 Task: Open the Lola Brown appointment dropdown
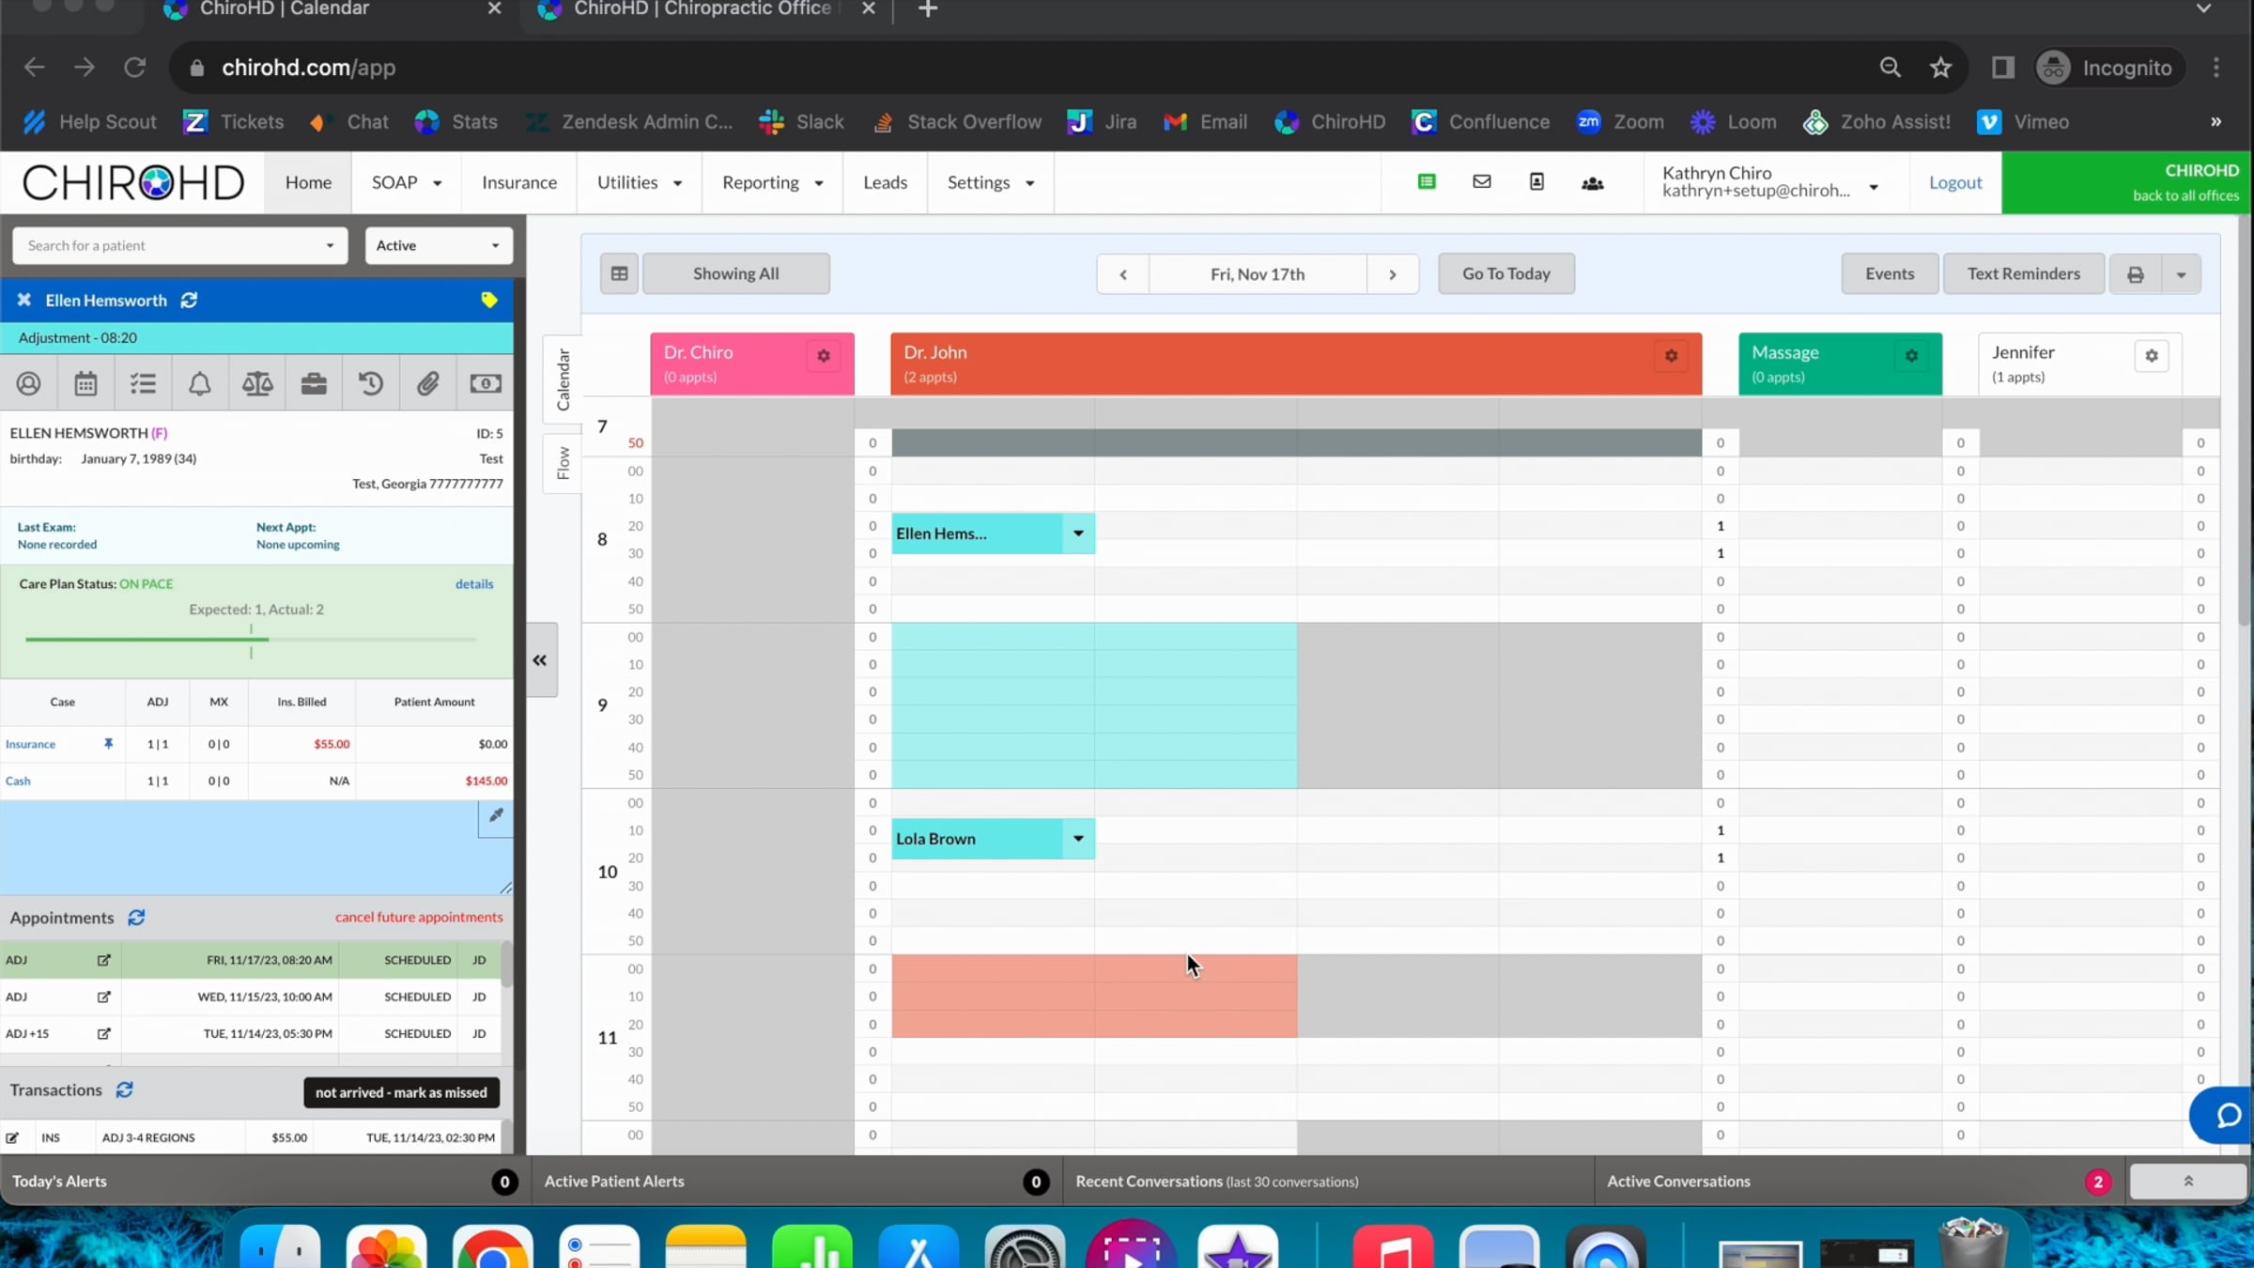pos(1078,839)
